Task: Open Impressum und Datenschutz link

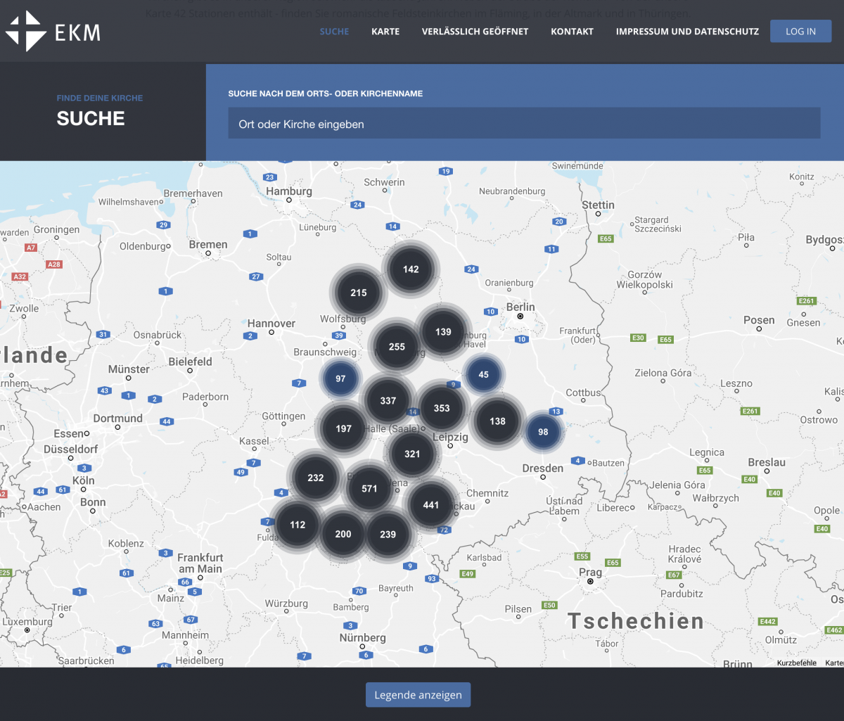Action: (x=687, y=32)
